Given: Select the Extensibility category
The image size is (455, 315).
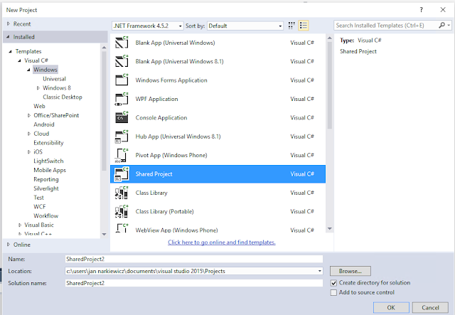Looking at the screenshot, I should coord(48,142).
